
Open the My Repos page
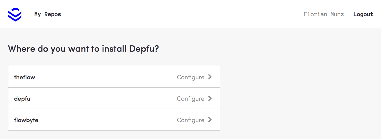pos(48,14)
